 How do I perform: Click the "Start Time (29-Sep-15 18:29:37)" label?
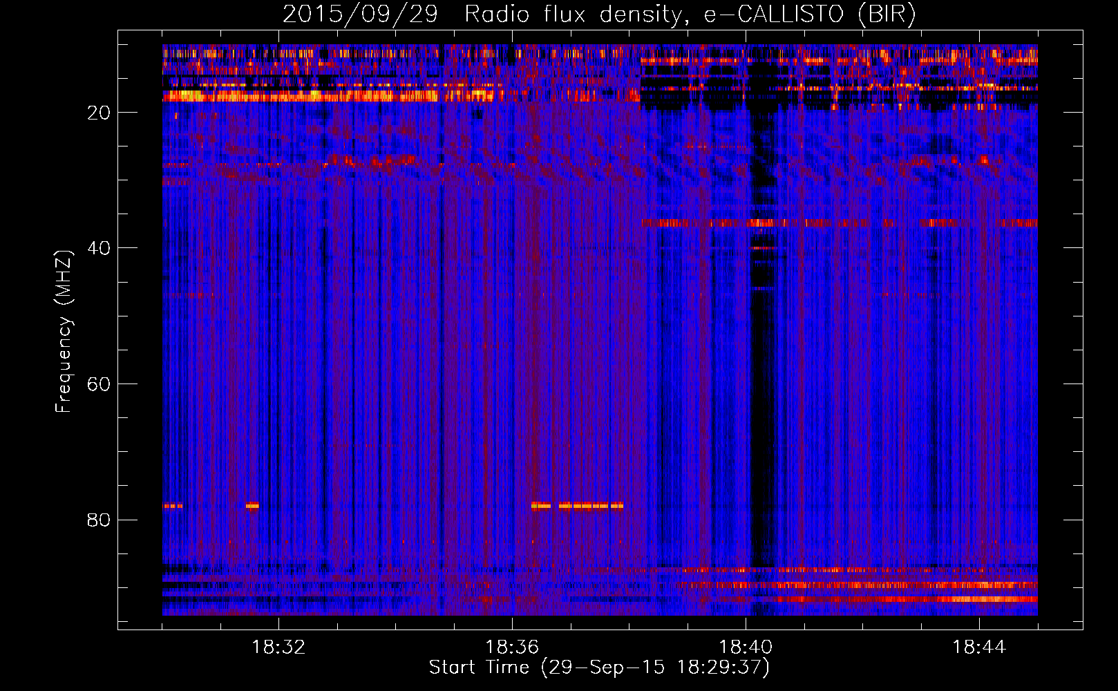tap(599, 668)
